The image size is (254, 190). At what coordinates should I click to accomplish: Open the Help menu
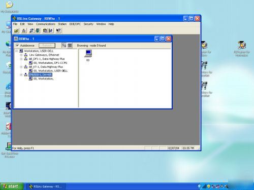pyautogui.click(x=111, y=24)
